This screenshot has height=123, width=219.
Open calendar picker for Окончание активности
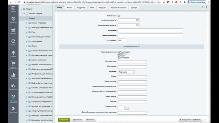point(137,25)
